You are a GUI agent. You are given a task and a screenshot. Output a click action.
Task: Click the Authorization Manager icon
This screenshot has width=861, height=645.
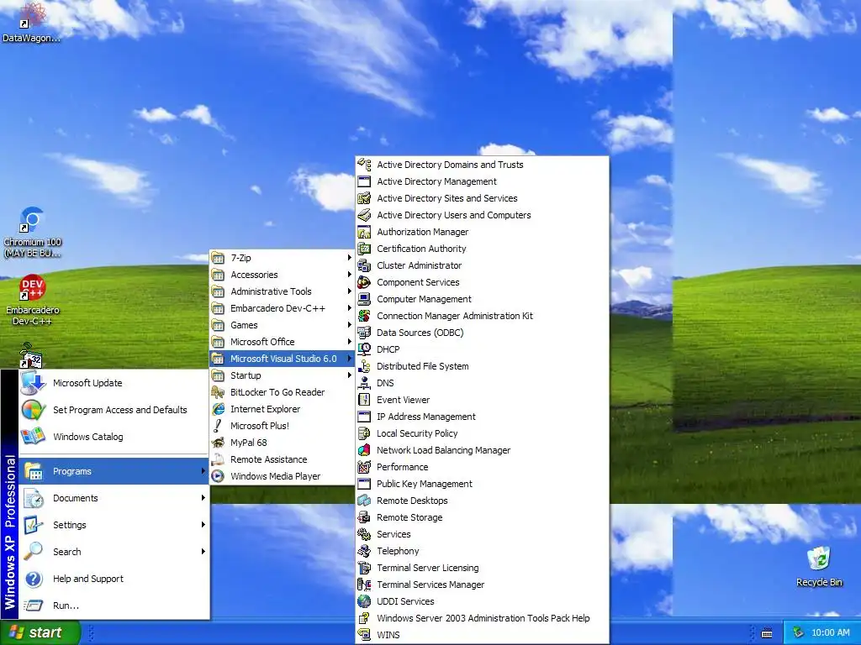(364, 232)
